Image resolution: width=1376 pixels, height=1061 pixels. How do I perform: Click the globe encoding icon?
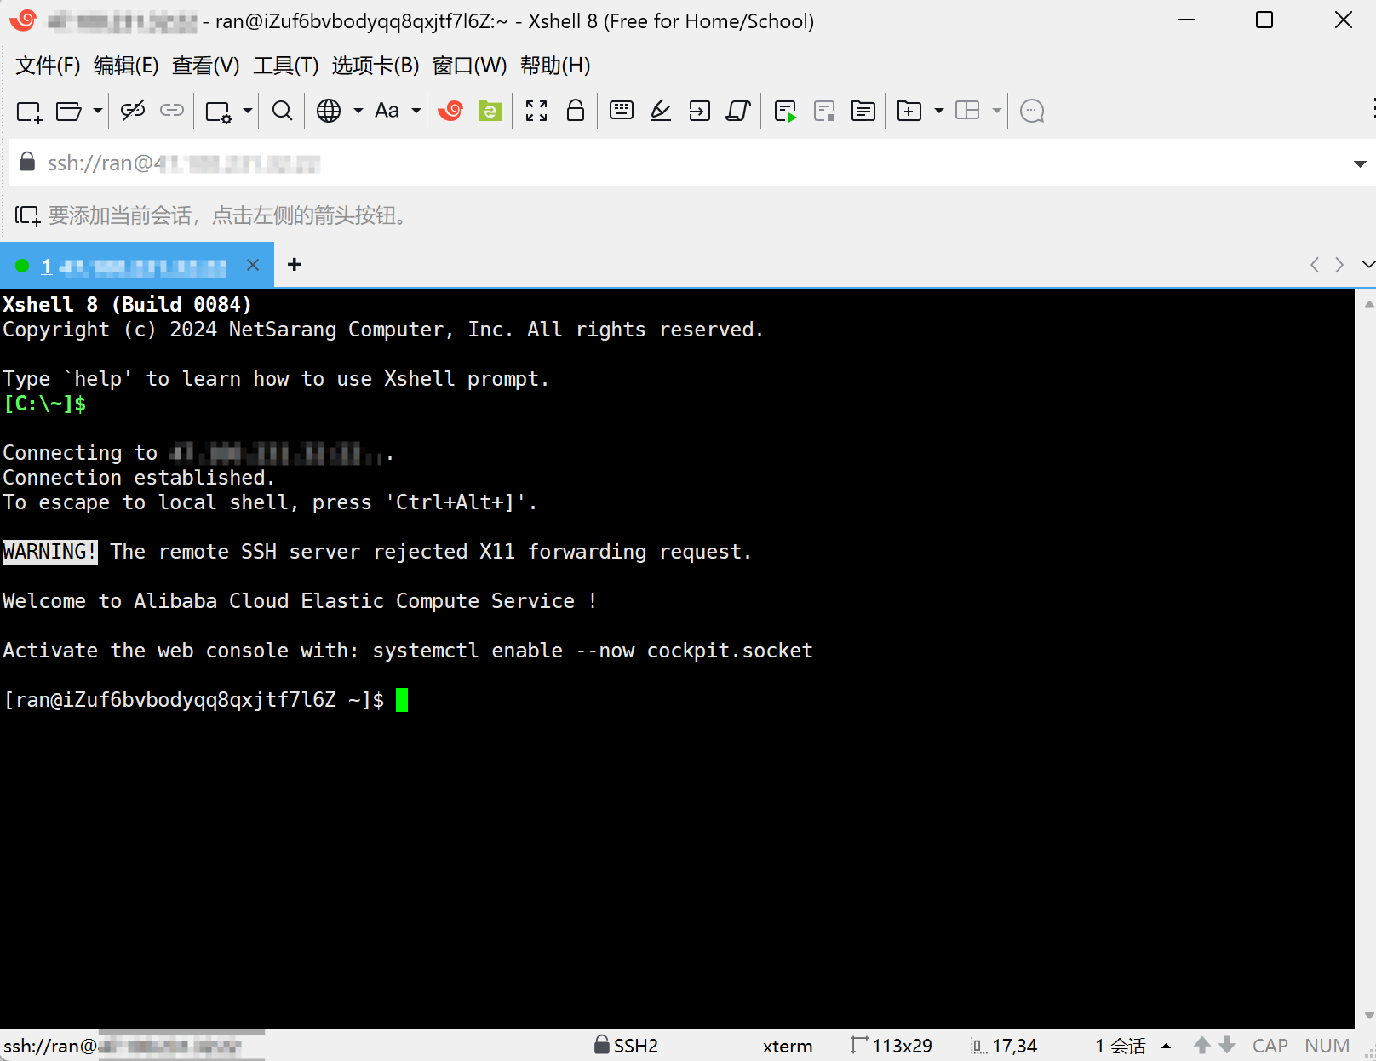(x=329, y=111)
